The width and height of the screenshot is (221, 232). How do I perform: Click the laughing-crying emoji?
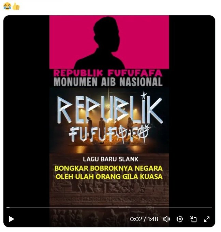7,6
